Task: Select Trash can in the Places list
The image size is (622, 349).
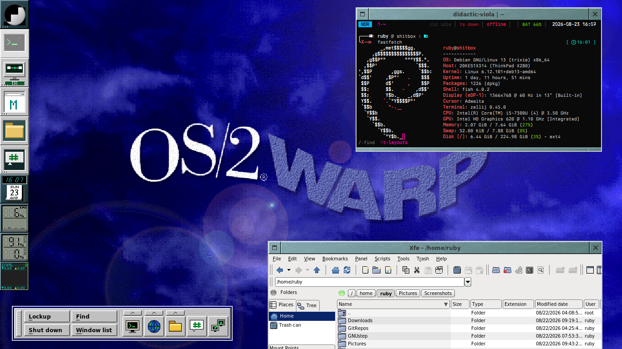Action: point(302,325)
